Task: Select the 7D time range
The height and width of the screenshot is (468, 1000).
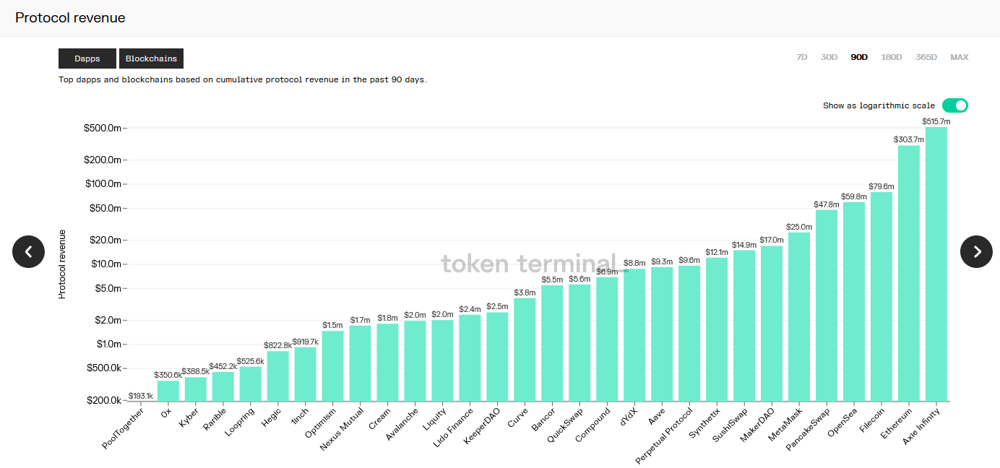Action: pos(801,57)
